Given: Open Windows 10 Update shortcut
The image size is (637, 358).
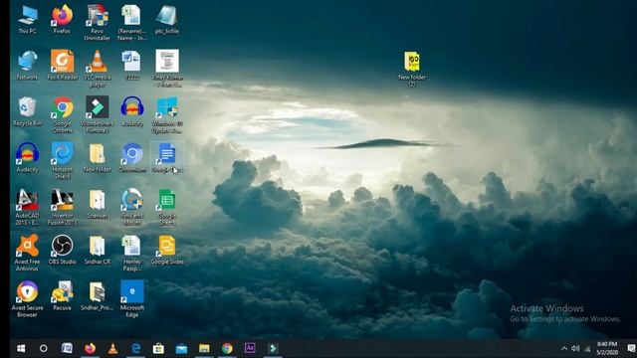Looking at the screenshot, I should [167, 115].
